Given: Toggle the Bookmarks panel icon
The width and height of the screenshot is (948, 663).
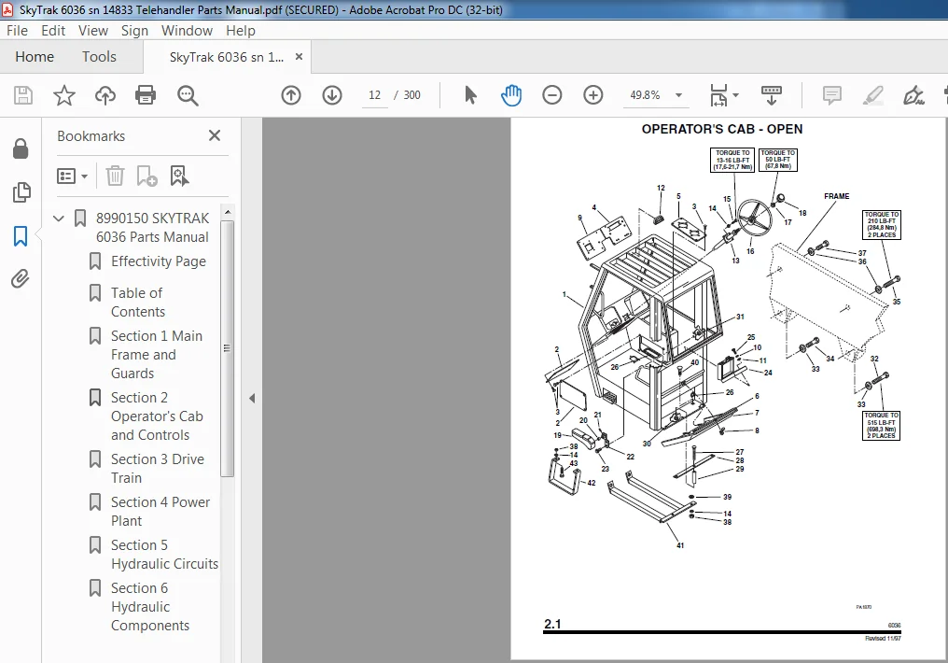Looking at the screenshot, I should pos(21,236).
